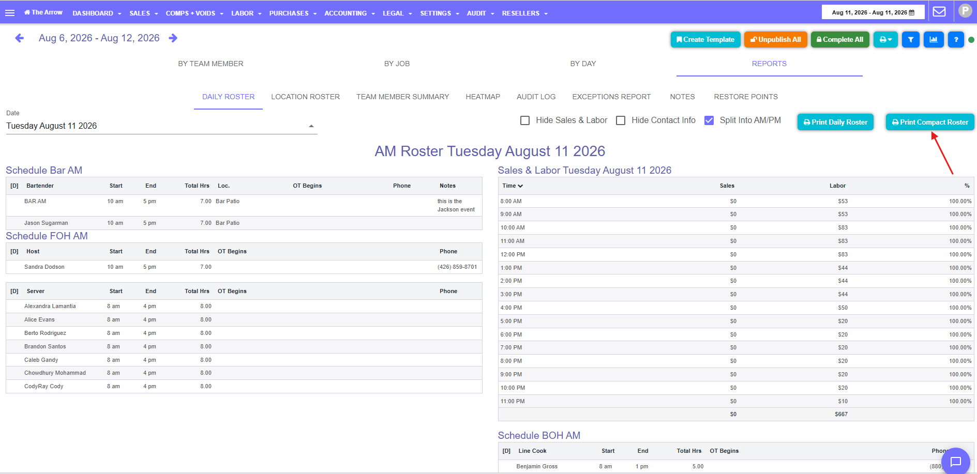Viewport: 977px width, 474px height.
Task: Switch to BY DAY tab
Action: (583, 64)
